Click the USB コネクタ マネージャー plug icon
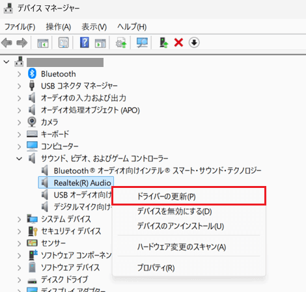 click(32, 86)
